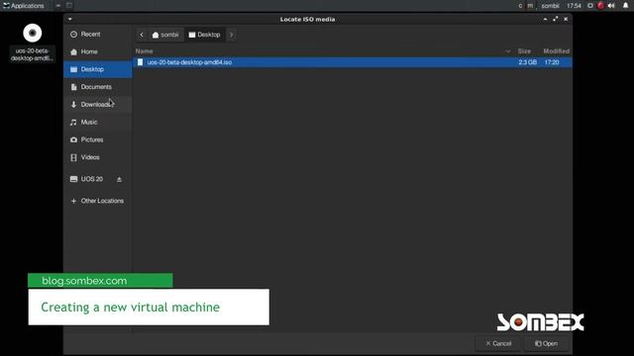The height and width of the screenshot is (356, 634).
Task: Click the Open button
Action: [546, 343]
